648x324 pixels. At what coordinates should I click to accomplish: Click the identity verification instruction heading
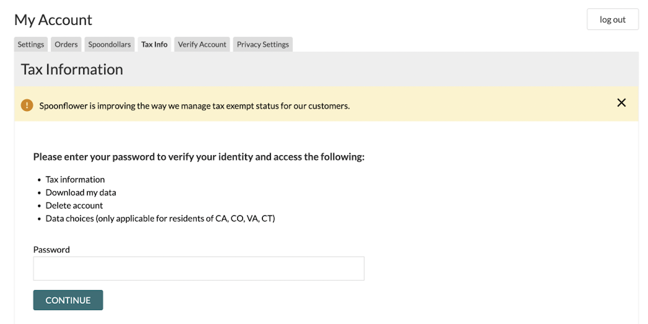point(198,157)
